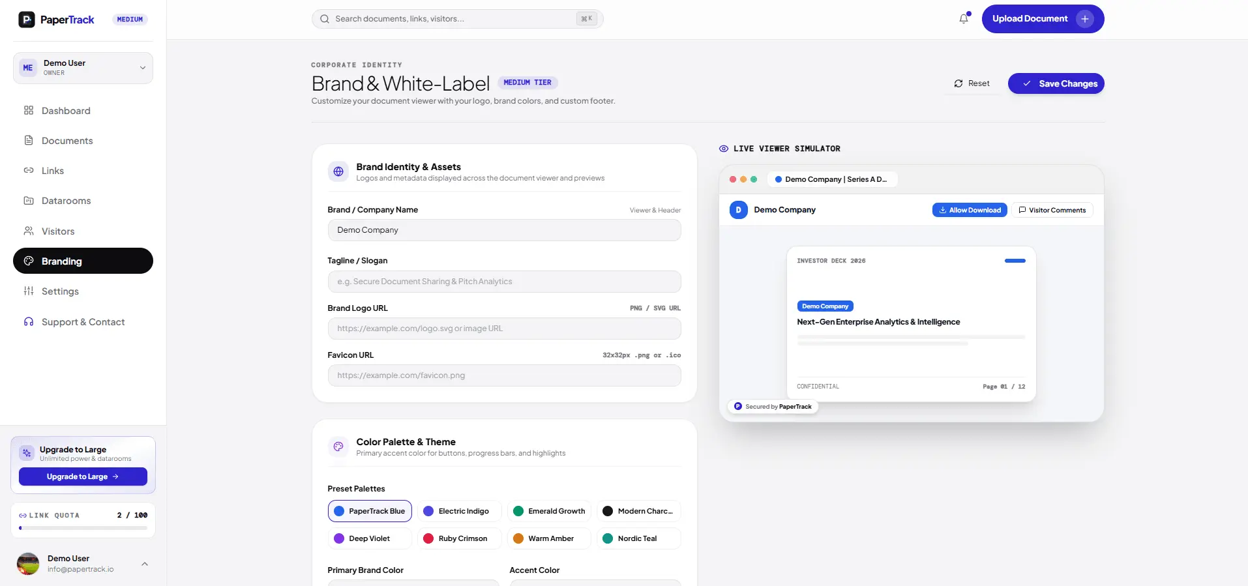Focus the Brand / Company Name field
Image resolution: width=1248 pixels, height=586 pixels.
point(505,230)
